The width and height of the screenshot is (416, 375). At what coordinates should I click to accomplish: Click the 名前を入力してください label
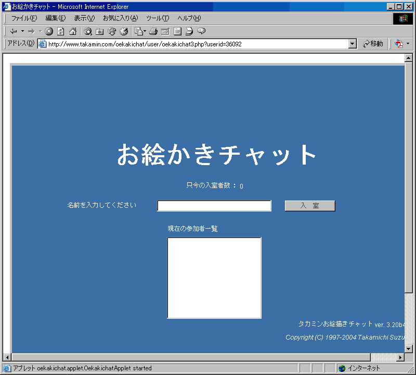click(x=101, y=205)
